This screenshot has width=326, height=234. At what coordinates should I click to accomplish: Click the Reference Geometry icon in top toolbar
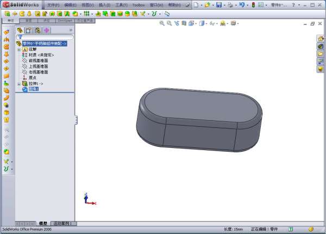click(142, 14)
